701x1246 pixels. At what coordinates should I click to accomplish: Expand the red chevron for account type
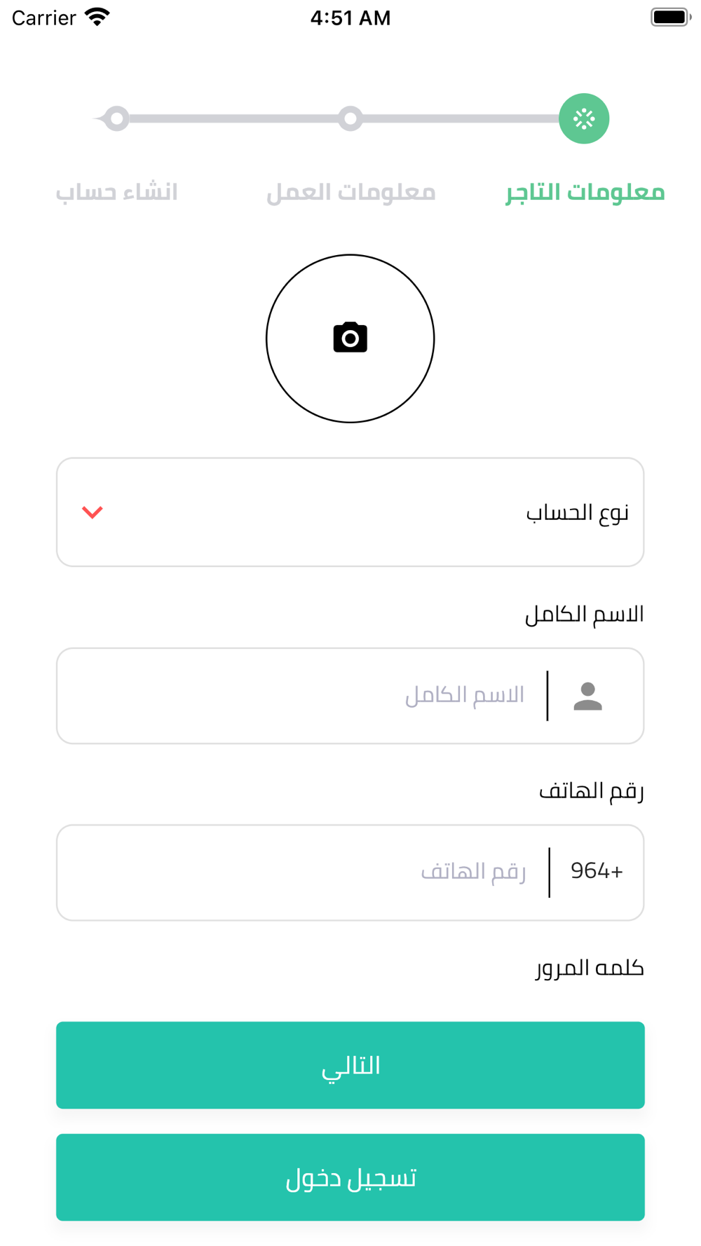pyautogui.click(x=93, y=512)
